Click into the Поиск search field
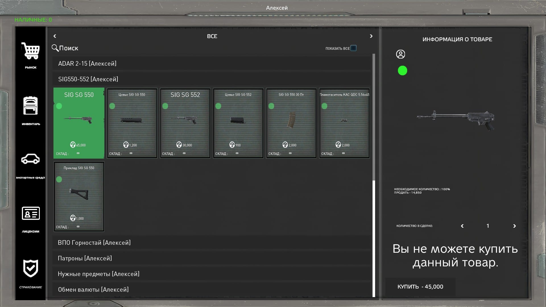Screen dimensions: 546x307 tap(69, 48)
